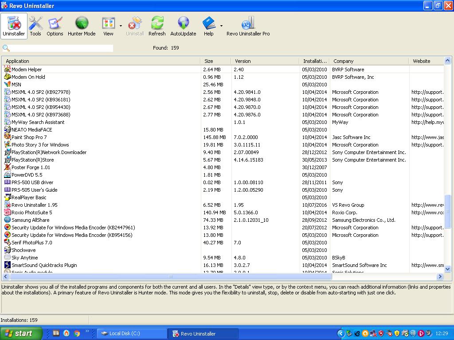Select the NEATO MediaFACE entry

32,130
